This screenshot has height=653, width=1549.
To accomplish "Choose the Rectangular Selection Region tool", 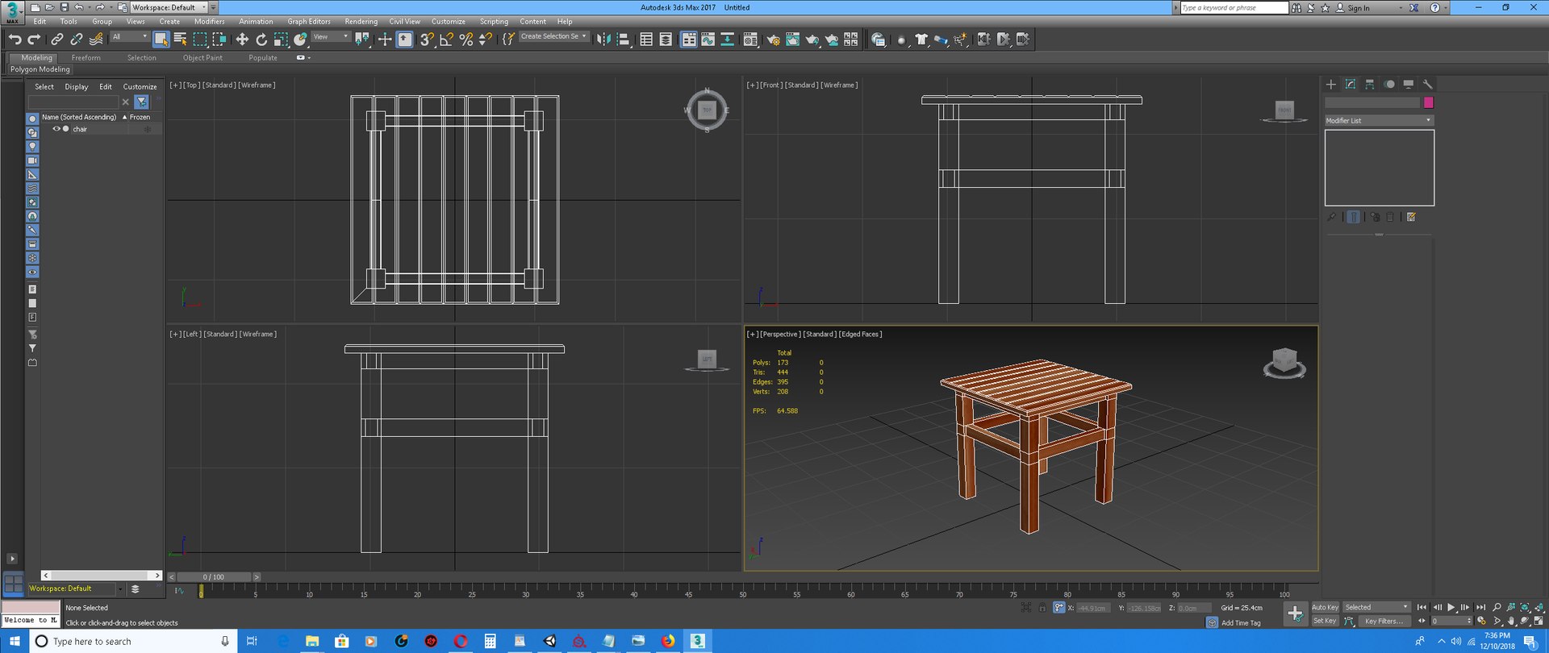I will tap(200, 39).
